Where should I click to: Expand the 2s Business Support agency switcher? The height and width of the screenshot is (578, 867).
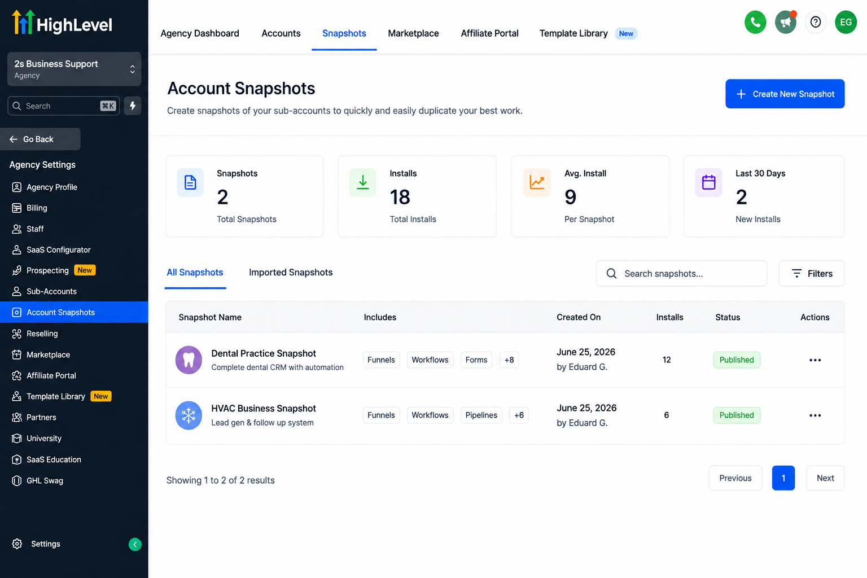pos(74,69)
